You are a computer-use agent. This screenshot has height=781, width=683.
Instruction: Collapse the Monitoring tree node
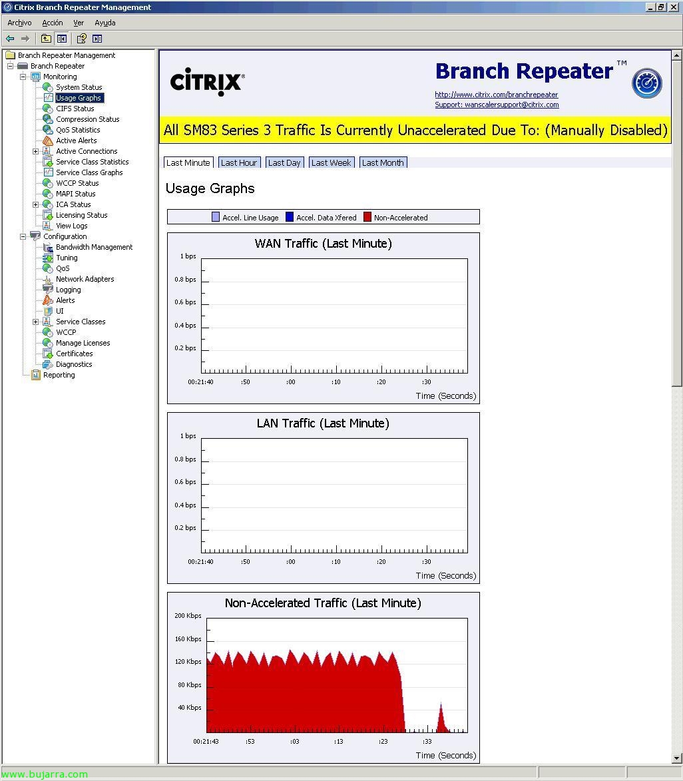pos(23,77)
